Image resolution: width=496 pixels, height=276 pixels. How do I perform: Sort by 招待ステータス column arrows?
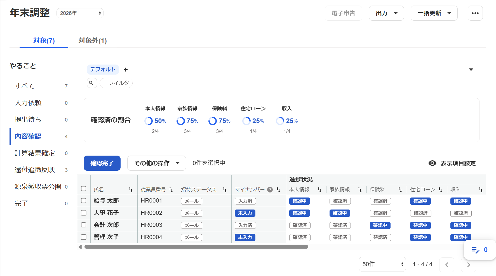click(225, 190)
